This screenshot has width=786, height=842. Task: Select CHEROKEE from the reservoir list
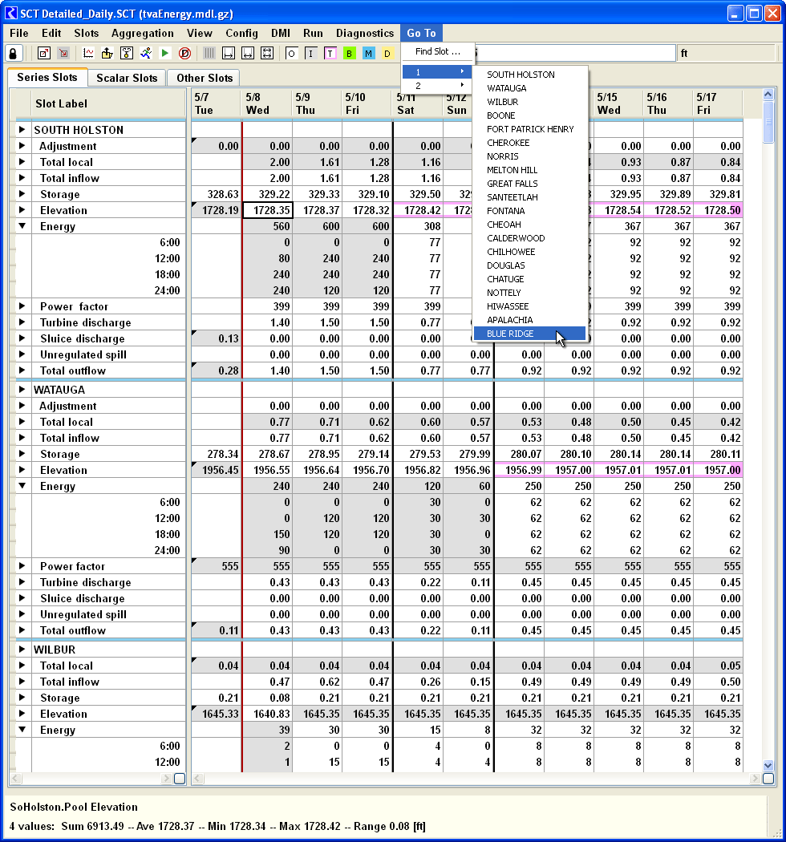(529, 143)
